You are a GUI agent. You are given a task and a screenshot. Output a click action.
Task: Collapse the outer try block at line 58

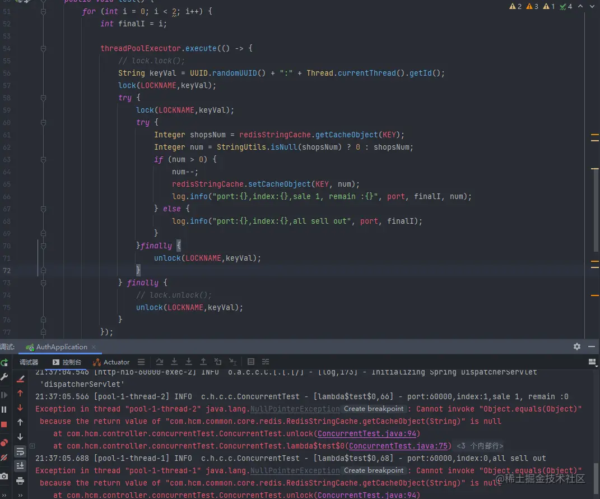tap(43, 98)
